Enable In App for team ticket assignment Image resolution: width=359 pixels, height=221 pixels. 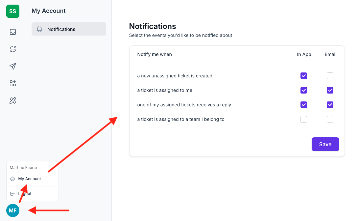[x=303, y=119]
